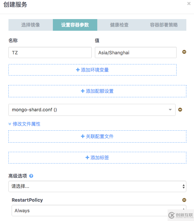Remove the RestartPolicy advanced option

(x=184, y=200)
